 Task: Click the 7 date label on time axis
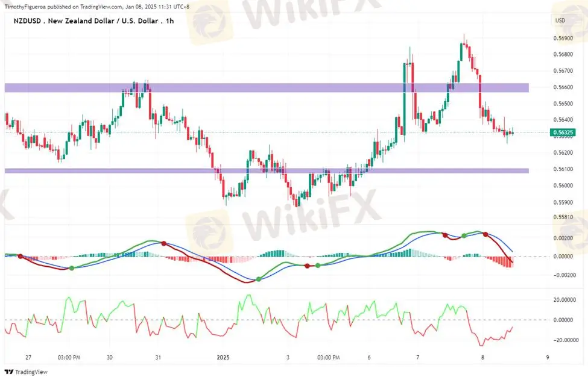coord(417,358)
